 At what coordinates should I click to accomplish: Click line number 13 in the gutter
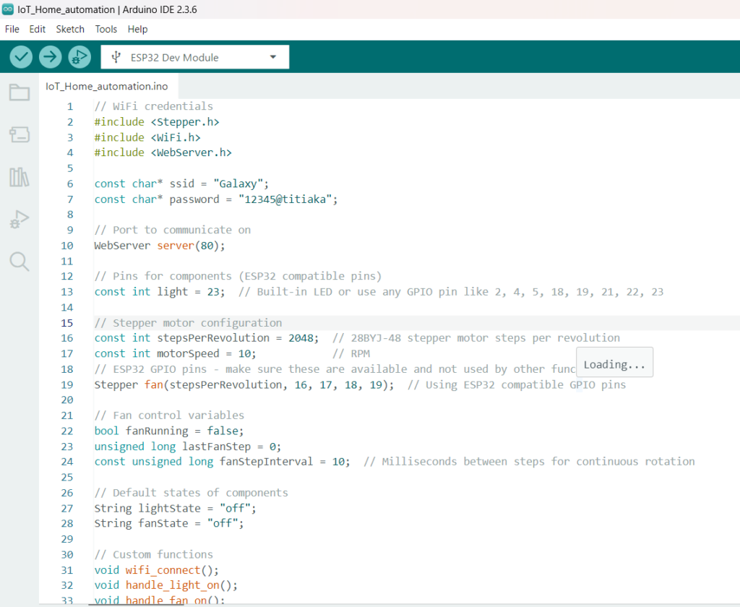click(x=67, y=291)
